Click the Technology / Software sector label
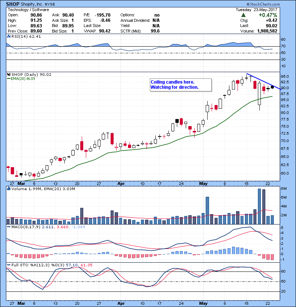This screenshot has width=296, height=307. [x=28, y=10]
